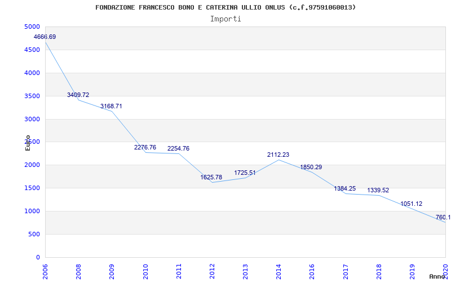The image size is (451, 282).
Task: Click the 2018 year label
Action: coord(379,272)
